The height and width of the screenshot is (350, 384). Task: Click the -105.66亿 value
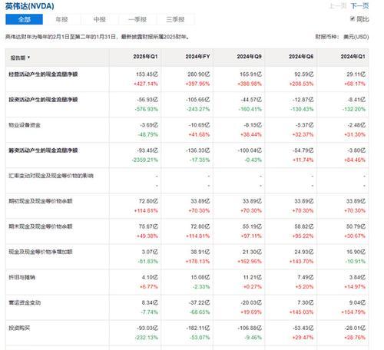198,100
